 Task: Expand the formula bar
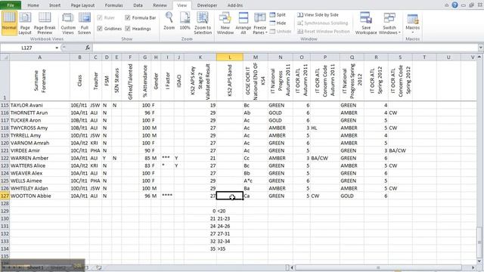[481, 48]
